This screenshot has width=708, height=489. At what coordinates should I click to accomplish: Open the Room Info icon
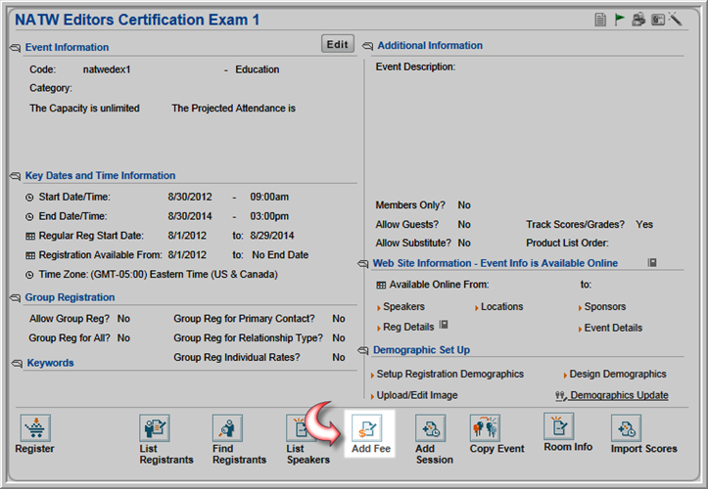coord(558,425)
